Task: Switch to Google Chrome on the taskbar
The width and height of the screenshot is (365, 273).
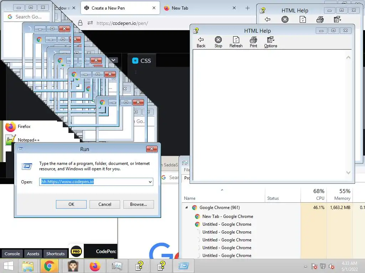Action: pyautogui.click(x=49, y=266)
